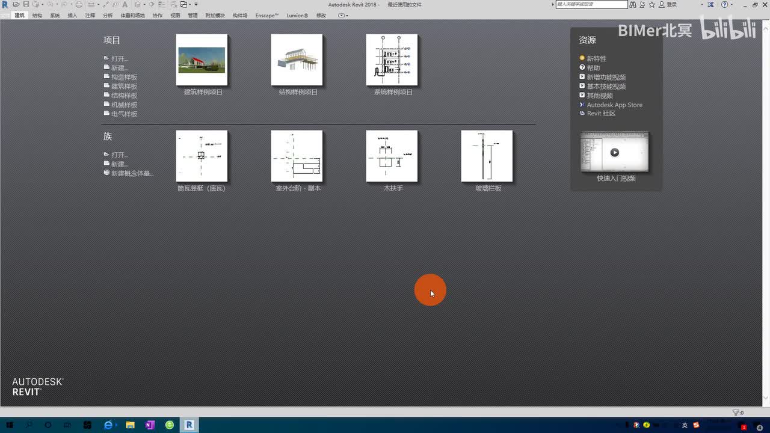Select the 分析 ribbon tab
The image size is (770, 433).
point(108,16)
